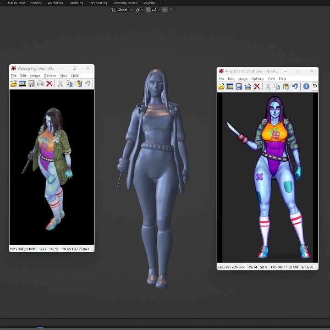Switch to the Geometry Nodes workspace tab
Screen dimensions: 330x330
click(125, 3)
